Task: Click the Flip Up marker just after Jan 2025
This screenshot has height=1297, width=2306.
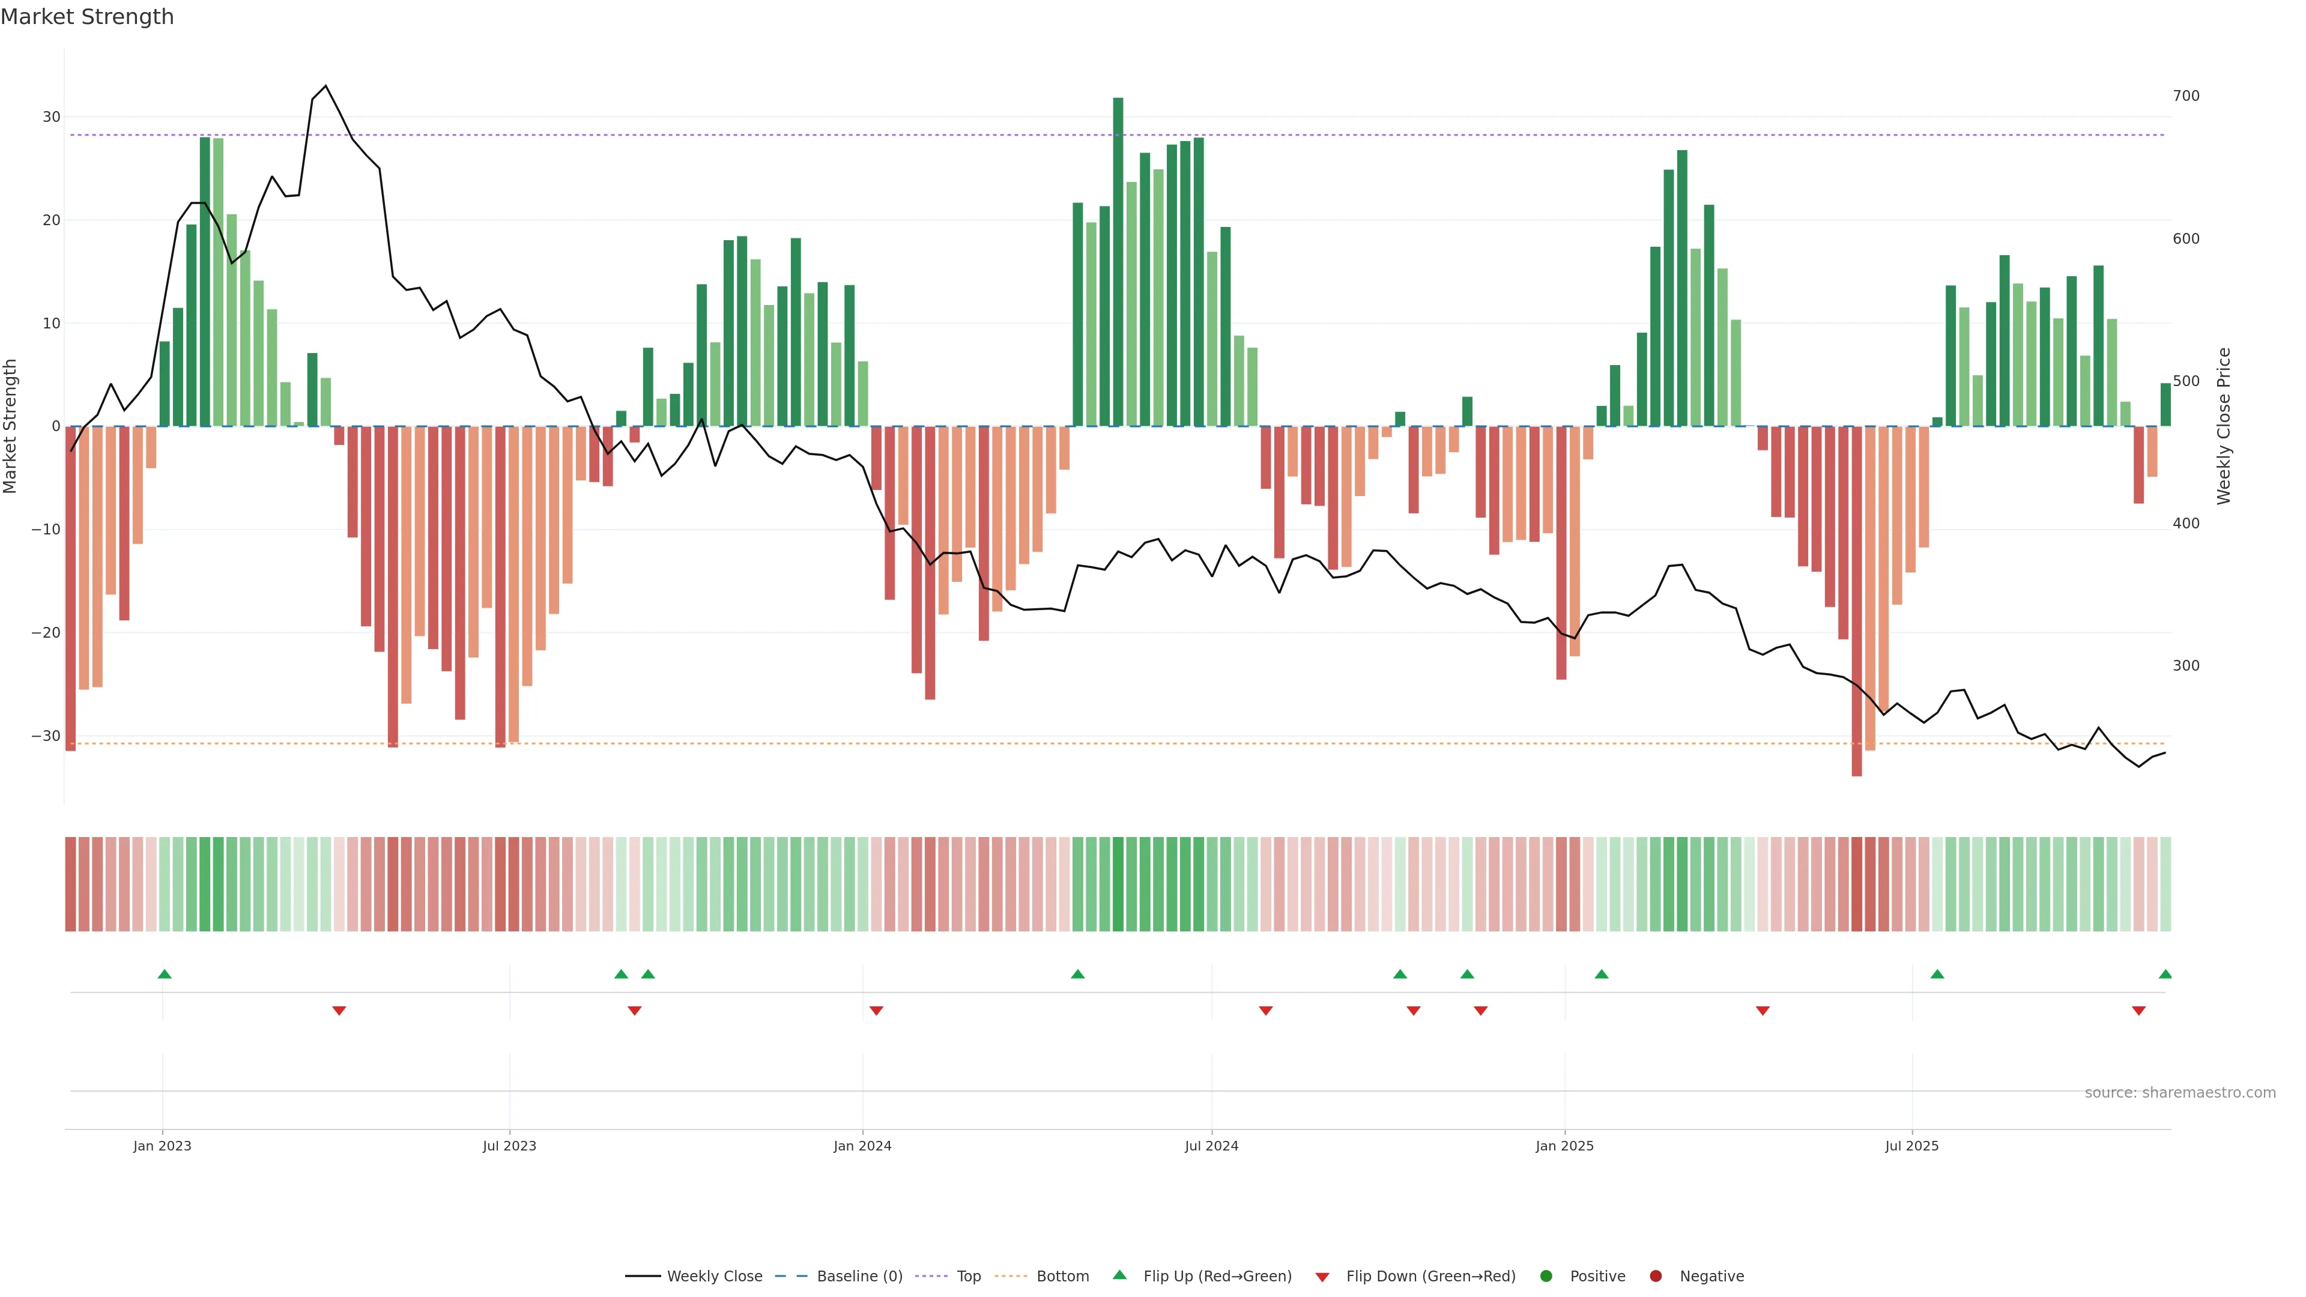Action: point(1602,974)
